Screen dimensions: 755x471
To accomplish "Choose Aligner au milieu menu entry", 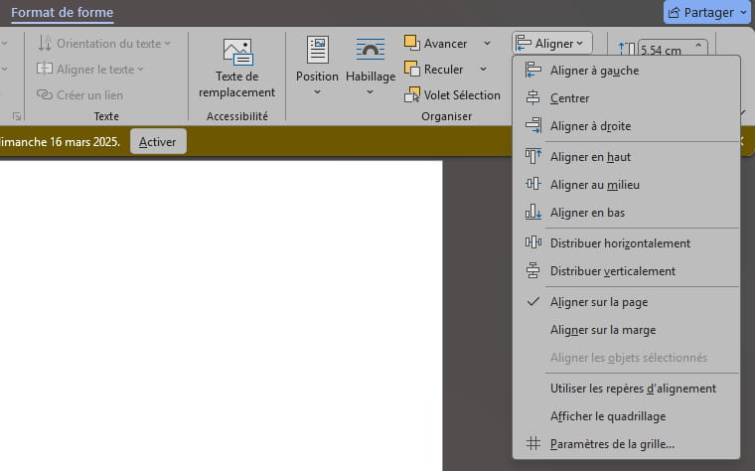I will pyautogui.click(x=626, y=185).
